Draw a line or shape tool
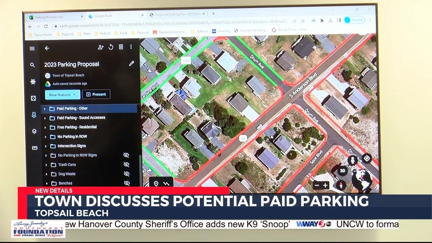 point(166,184)
